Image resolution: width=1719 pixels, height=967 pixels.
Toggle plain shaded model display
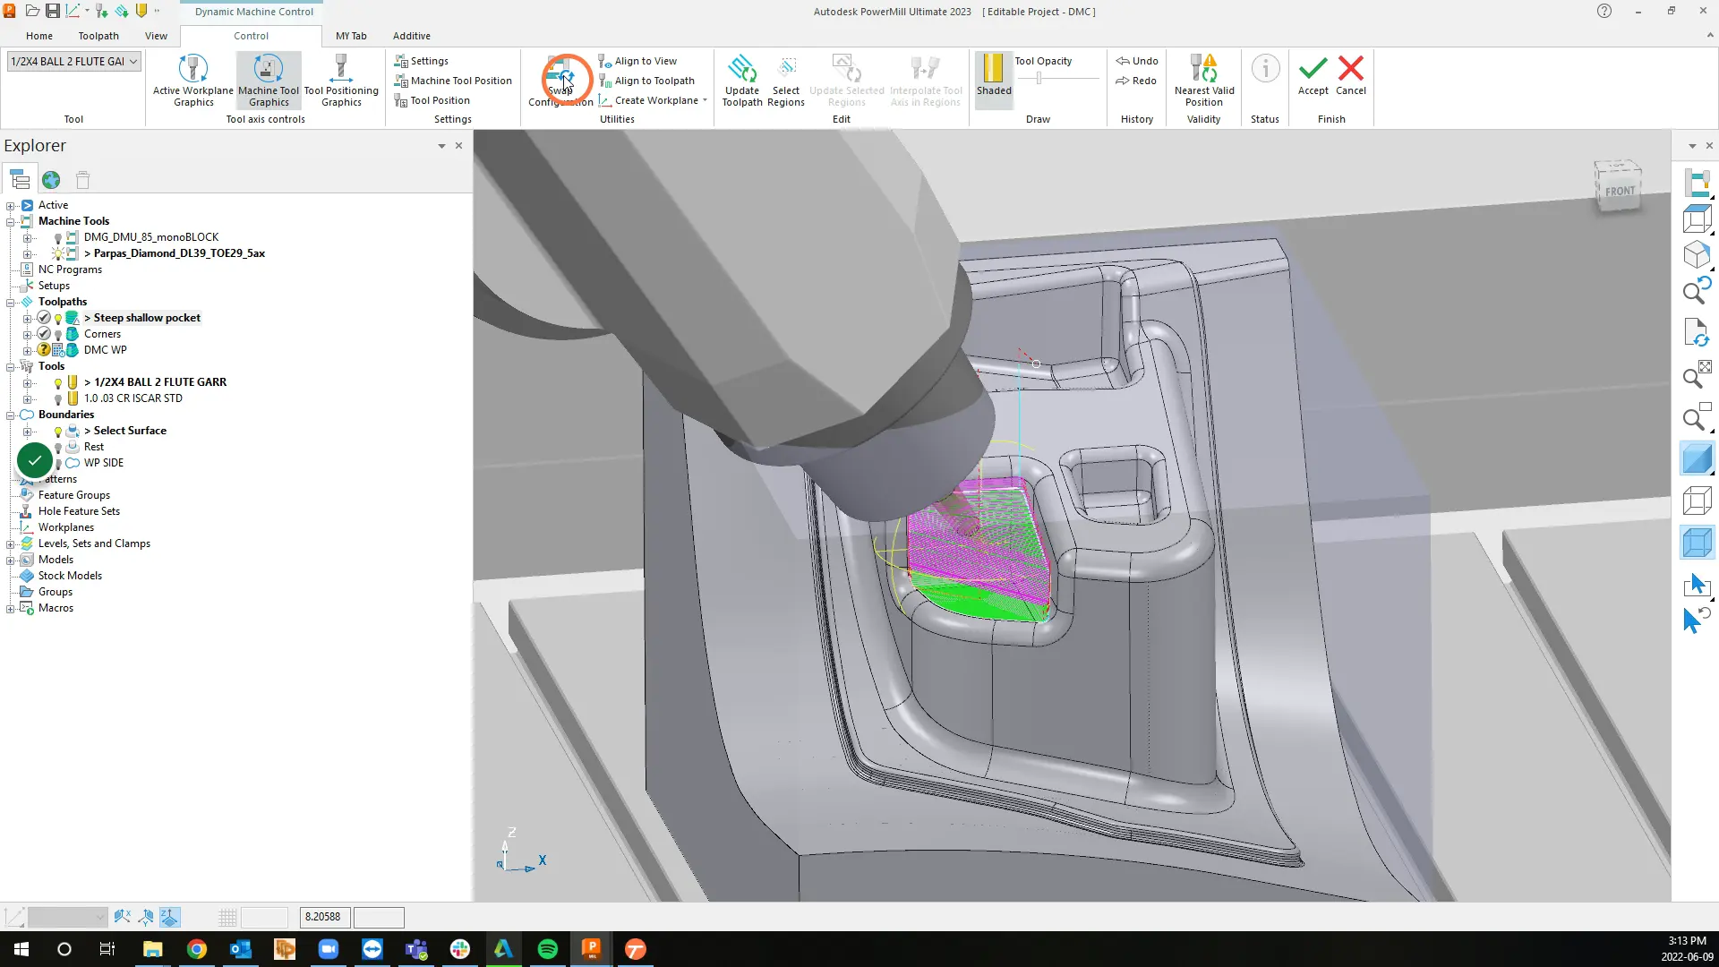[1698, 459]
